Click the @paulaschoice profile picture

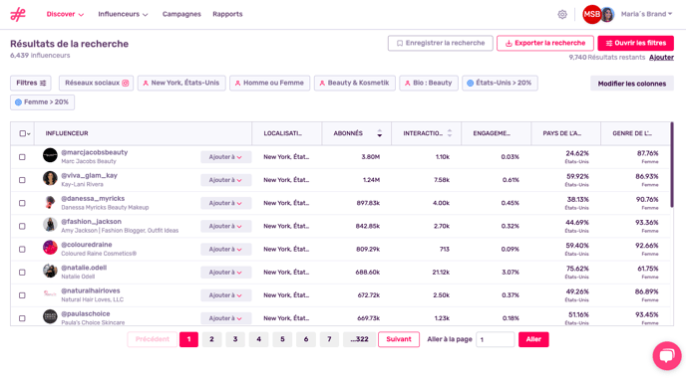(50, 317)
